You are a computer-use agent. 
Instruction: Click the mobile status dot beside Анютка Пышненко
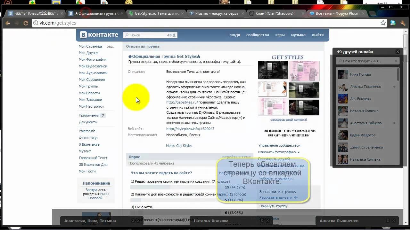[x=394, y=87]
